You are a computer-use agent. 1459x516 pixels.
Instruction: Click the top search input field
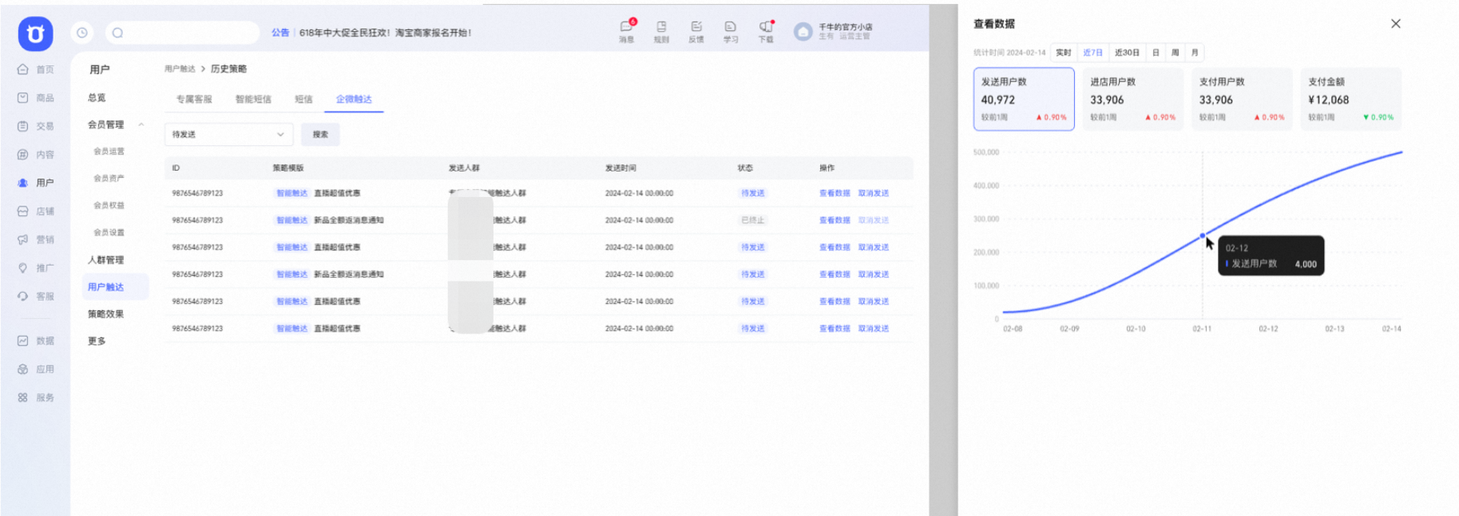(x=182, y=33)
